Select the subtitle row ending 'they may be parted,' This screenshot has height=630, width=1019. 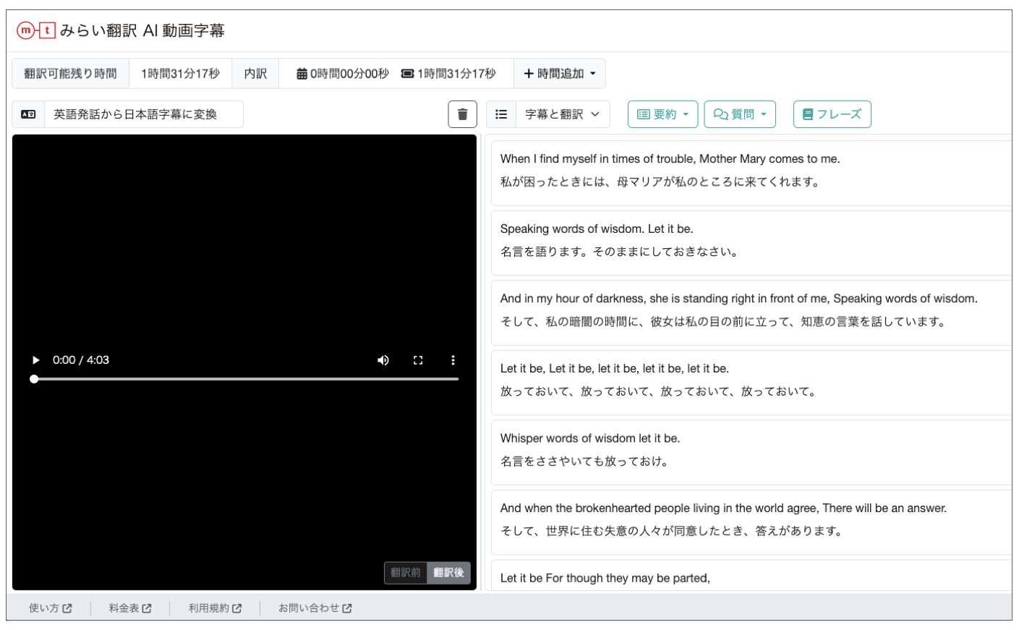pos(751,576)
